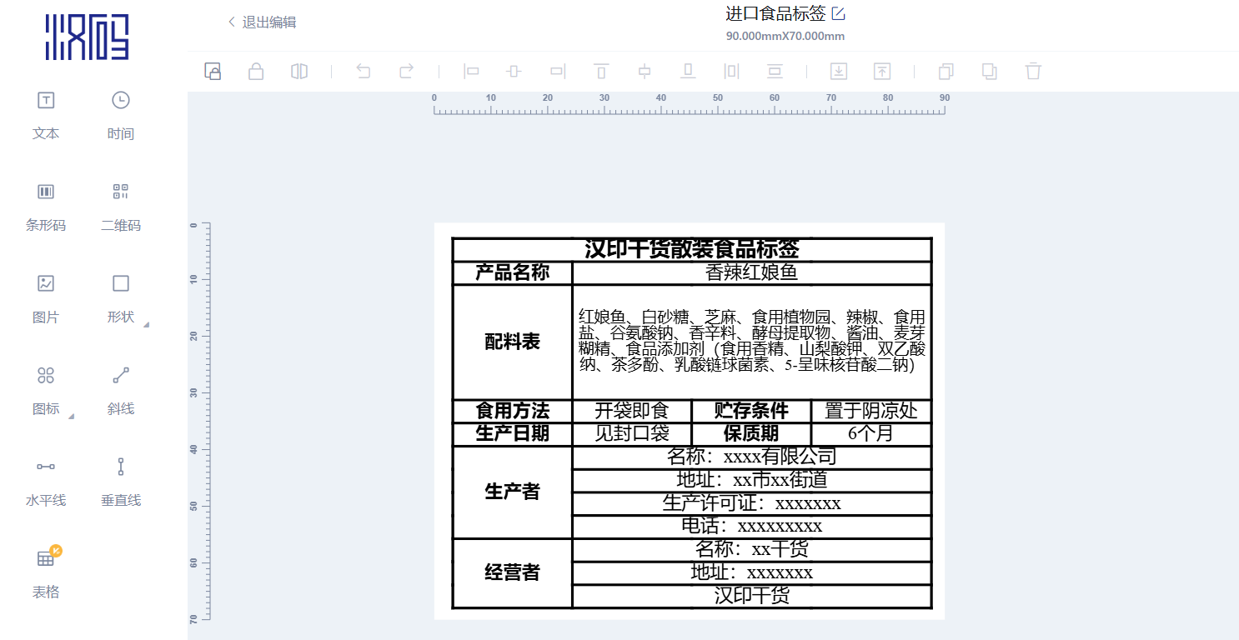
Task: Insert a 表格 table element
Action: click(x=46, y=573)
